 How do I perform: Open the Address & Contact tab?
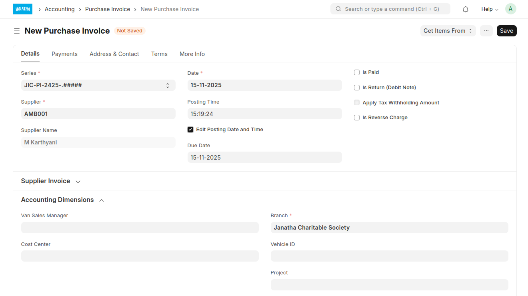pyautogui.click(x=114, y=54)
